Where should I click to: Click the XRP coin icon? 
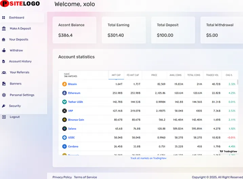(x=64, y=111)
